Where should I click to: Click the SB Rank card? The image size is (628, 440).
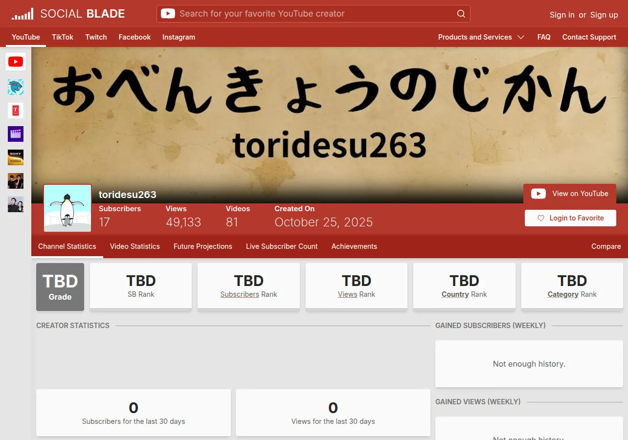tap(141, 287)
